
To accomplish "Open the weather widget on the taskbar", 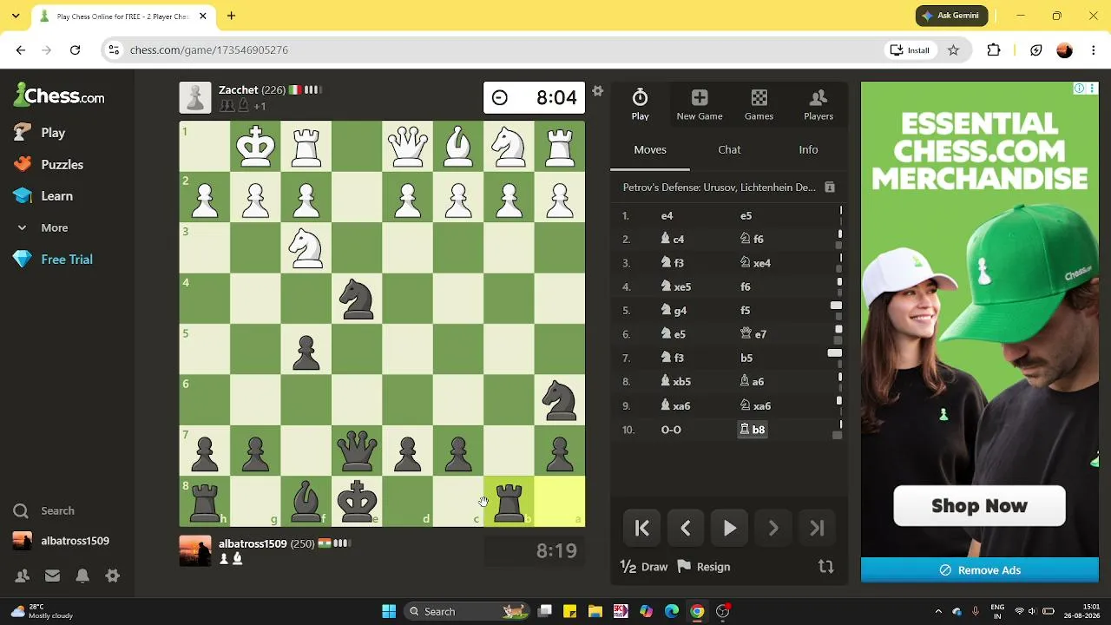I will coord(40,612).
